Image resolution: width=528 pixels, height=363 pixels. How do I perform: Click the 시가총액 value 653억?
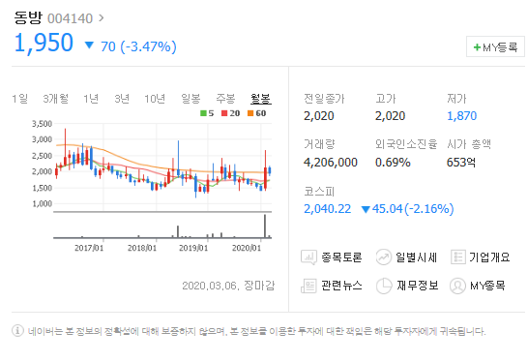(461, 163)
